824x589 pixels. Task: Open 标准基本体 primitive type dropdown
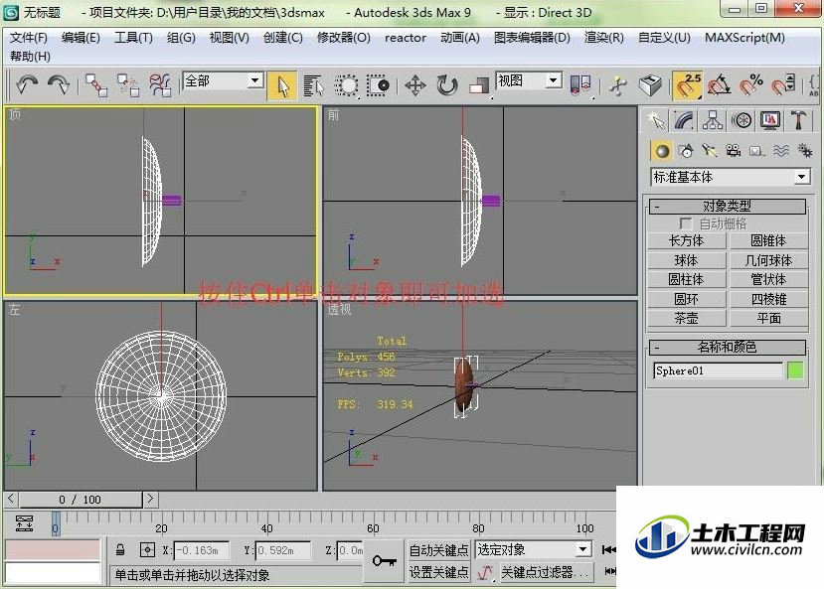click(x=731, y=177)
